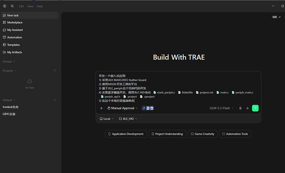Screen dimensions: 285x173
Task: Minimize the TRAE window
Action: click(273, 6)
